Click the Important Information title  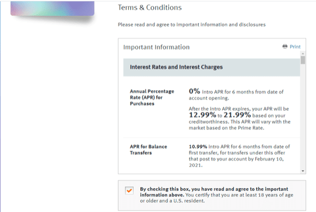coord(157,47)
